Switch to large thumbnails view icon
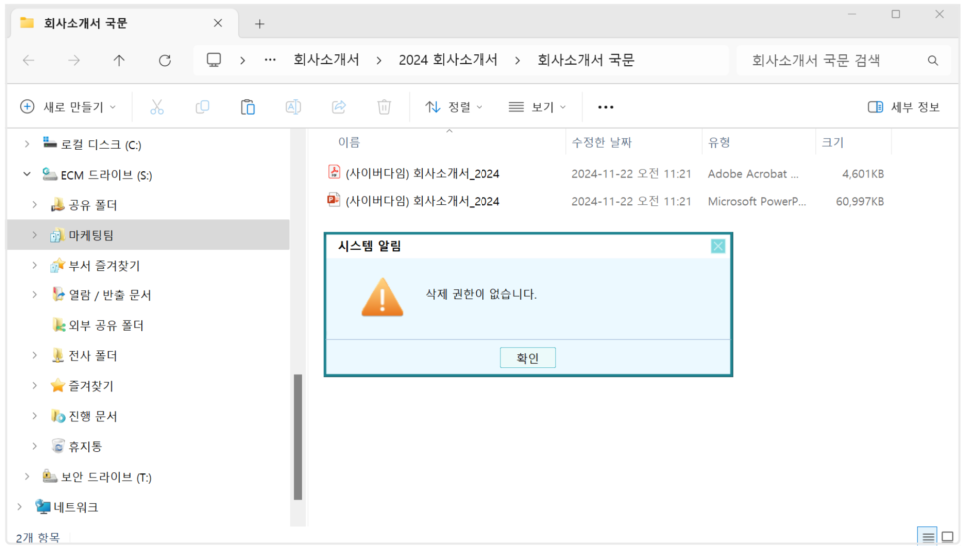This screenshot has width=965, height=550. (x=948, y=537)
